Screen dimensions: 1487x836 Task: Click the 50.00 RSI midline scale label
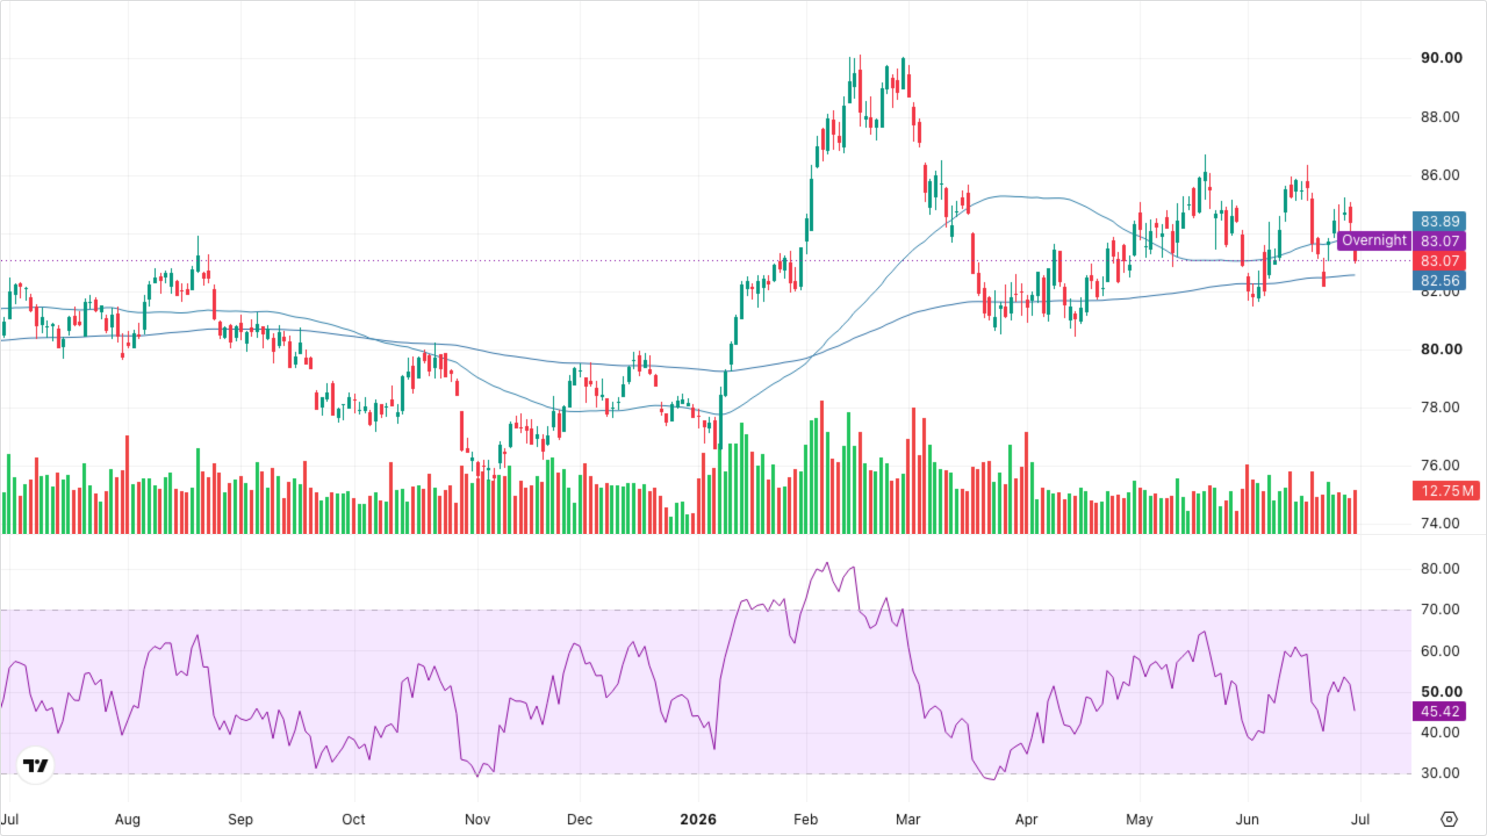click(1441, 691)
